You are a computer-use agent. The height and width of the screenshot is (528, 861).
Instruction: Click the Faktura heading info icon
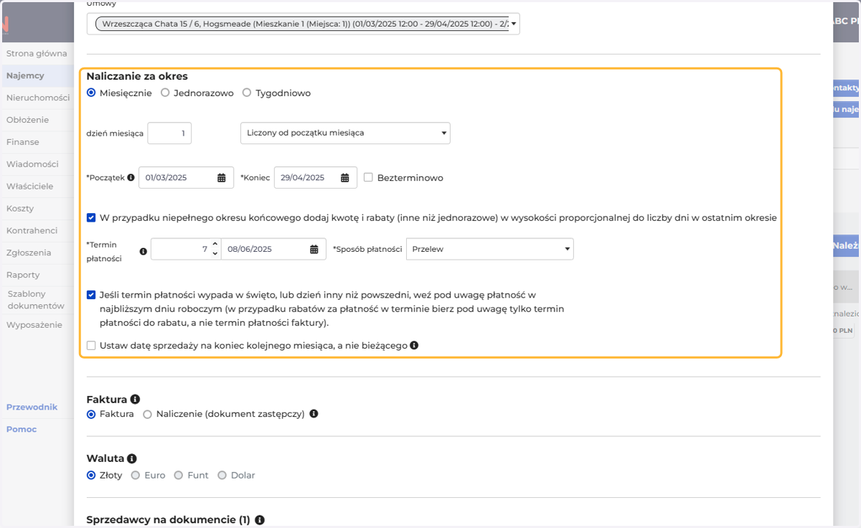tap(135, 399)
